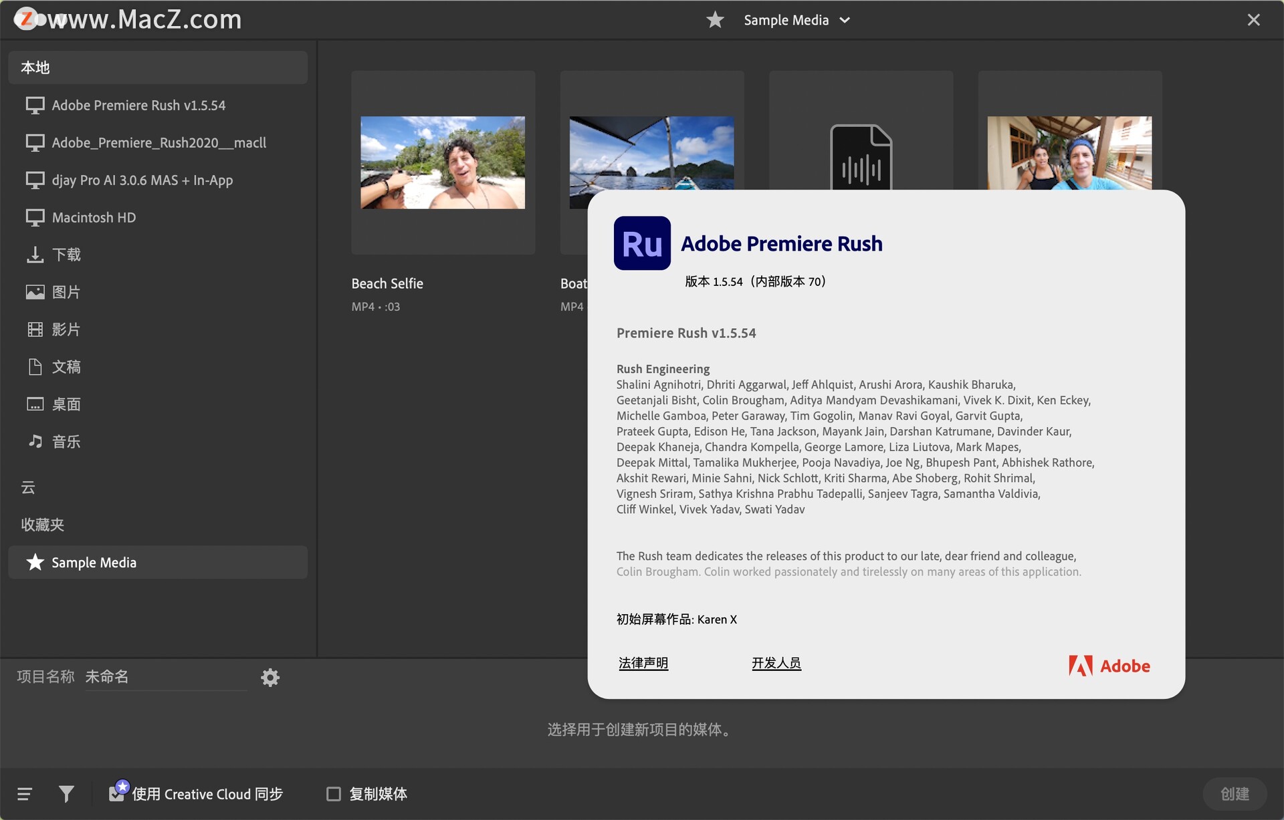Viewport: 1284px width, 820px height.
Task: Select the audio waveform file thumbnail
Action: click(861, 158)
